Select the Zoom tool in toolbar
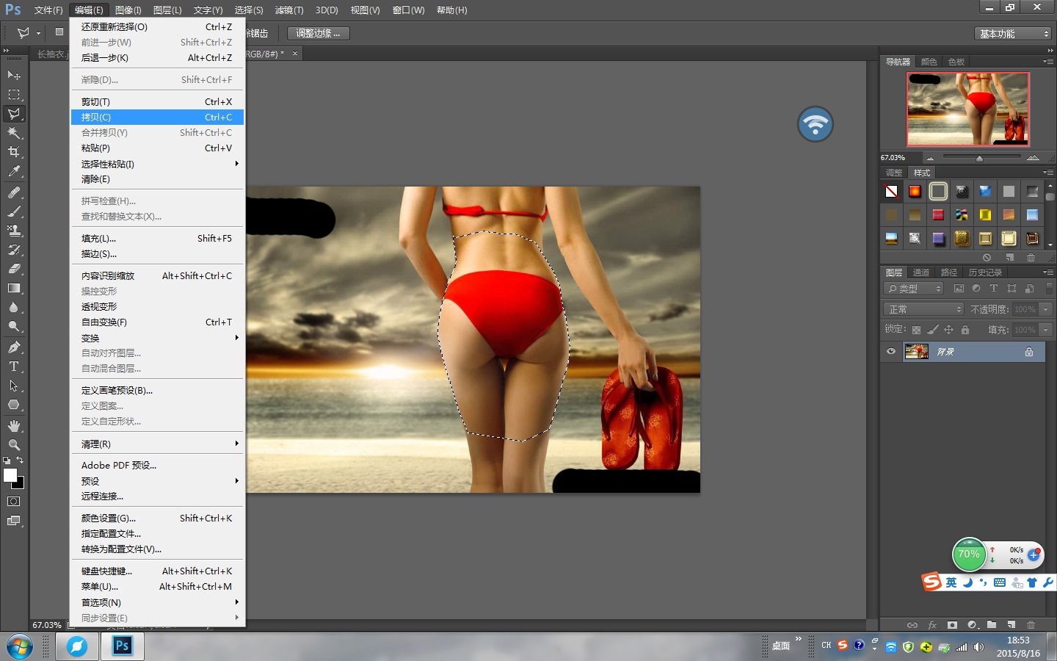Screen dimensions: 1057x661 pyautogui.click(x=14, y=445)
